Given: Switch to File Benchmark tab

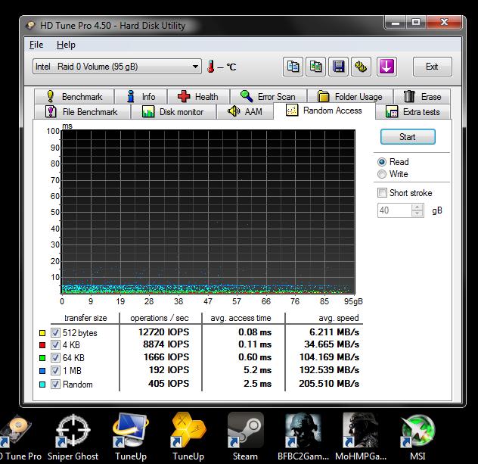Looking at the screenshot, I should (82, 112).
